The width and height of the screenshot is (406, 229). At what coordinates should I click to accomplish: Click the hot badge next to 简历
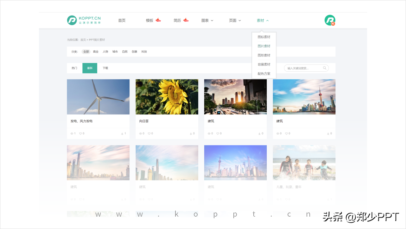coord(186,20)
